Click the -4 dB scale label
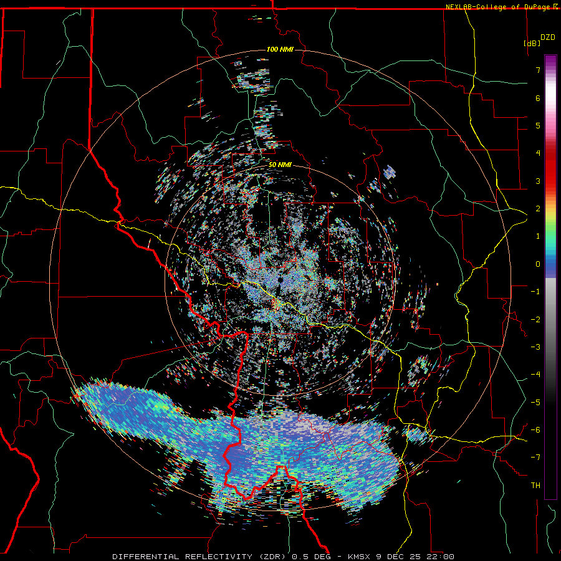Image resolution: width=561 pixels, height=561 pixels. [535, 375]
